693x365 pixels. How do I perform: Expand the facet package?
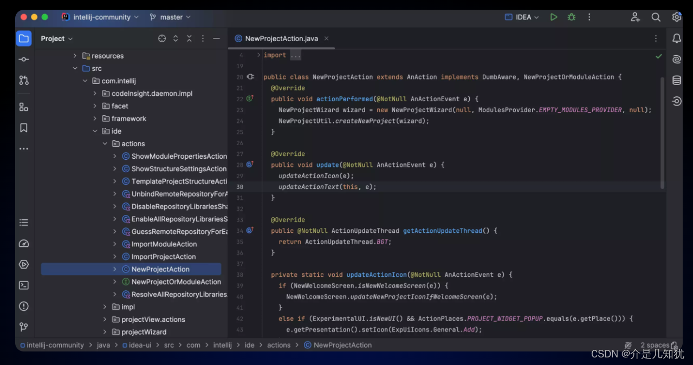[x=95, y=106]
